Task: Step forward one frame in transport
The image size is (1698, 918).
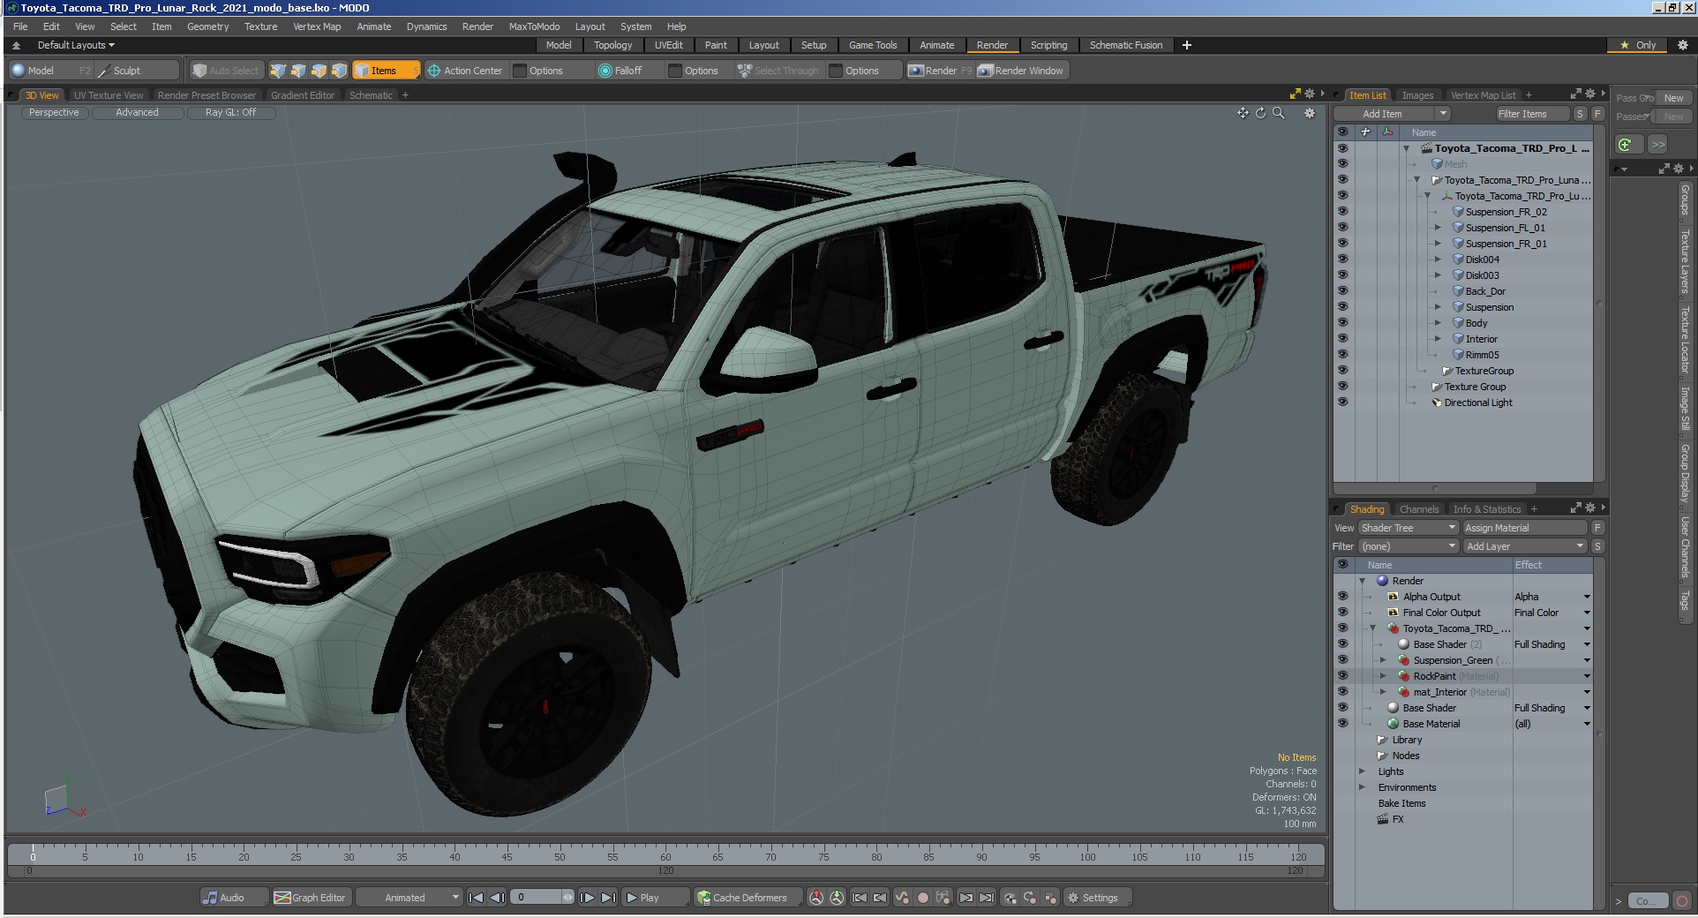Action: click(x=587, y=898)
